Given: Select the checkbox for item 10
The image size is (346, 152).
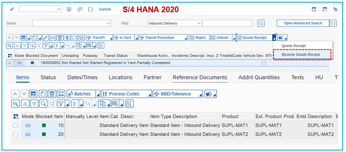Looking at the screenshot, I should pos(16,126).
